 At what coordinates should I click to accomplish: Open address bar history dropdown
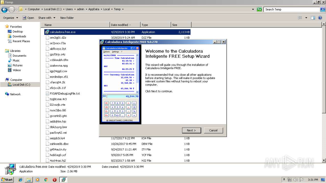pyautogui.click(x=253, y=9)
